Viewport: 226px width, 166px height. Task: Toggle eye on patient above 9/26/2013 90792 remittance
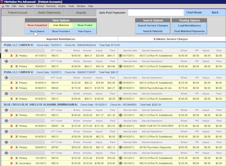[x=6, y=142]
